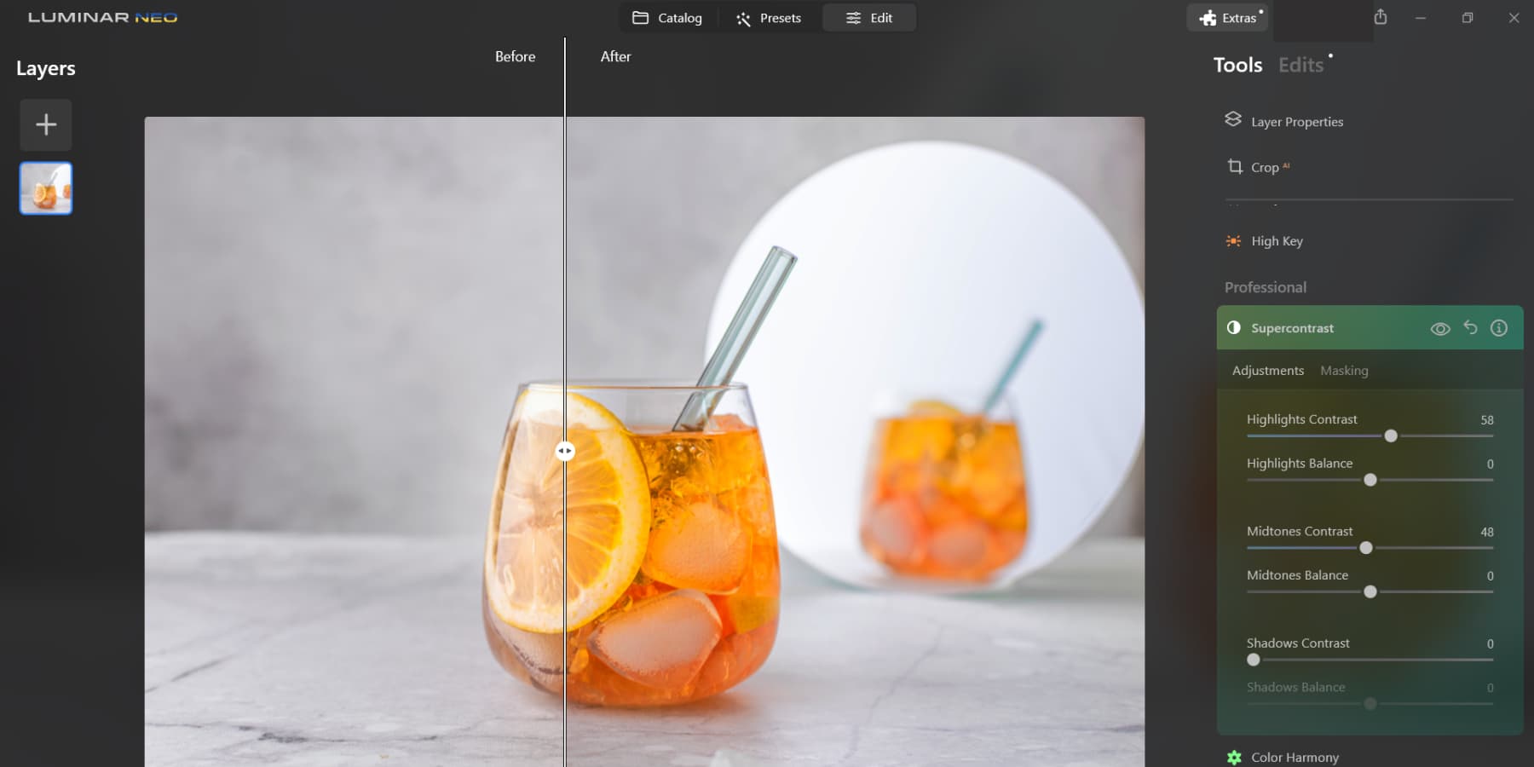This screenshot has height=767, width=1534.
Task: Reset Supercontrast adjustments with the undo arrow
Action: (x=1470, y=327)
